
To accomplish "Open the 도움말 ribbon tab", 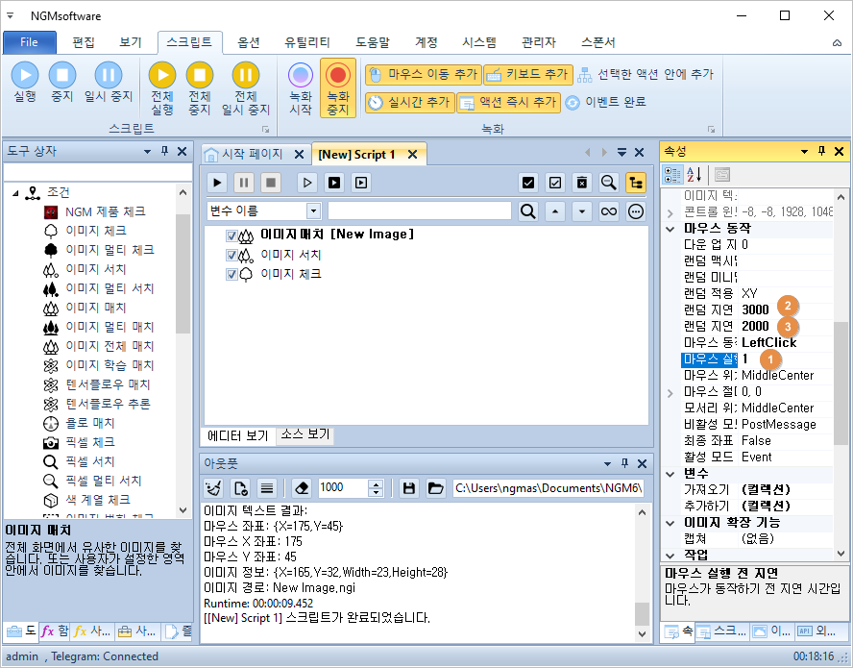I will (x=373, y=42).
